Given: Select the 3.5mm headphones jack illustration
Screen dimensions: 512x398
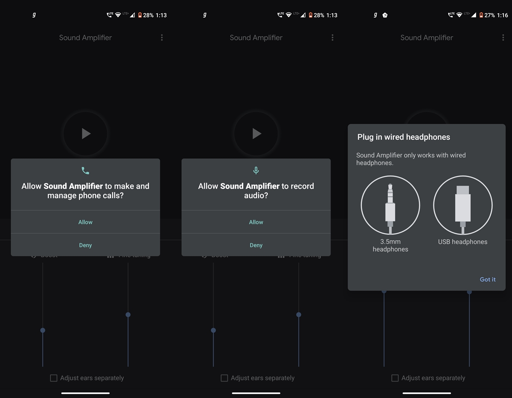Looking at the screenshot, I should (390, 205).
